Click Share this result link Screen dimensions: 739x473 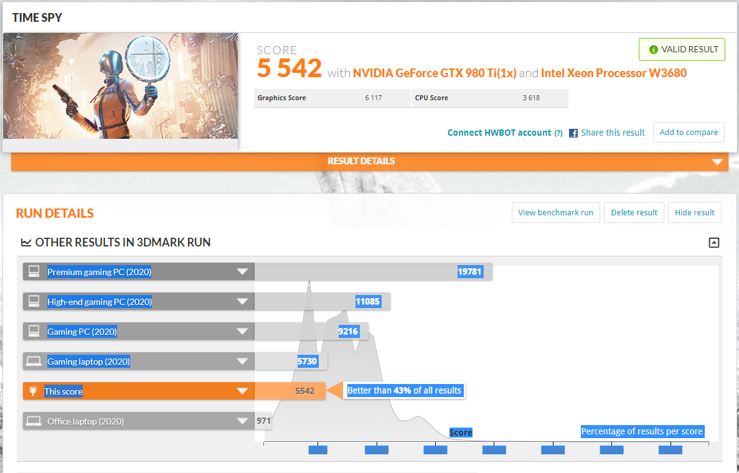point(613,133)
